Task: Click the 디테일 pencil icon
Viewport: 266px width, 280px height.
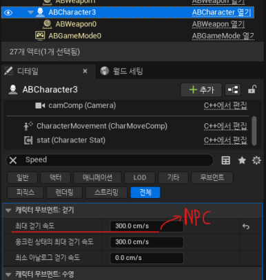Action: point(9,71)
